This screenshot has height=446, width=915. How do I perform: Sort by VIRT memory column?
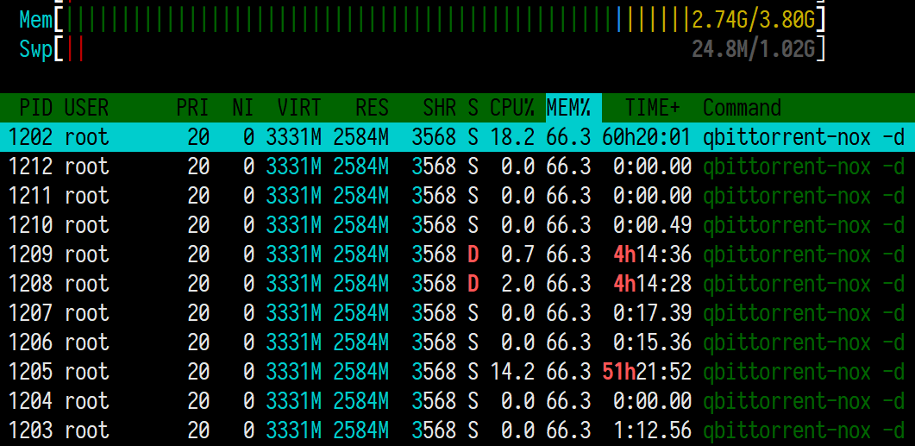[298, 108]
